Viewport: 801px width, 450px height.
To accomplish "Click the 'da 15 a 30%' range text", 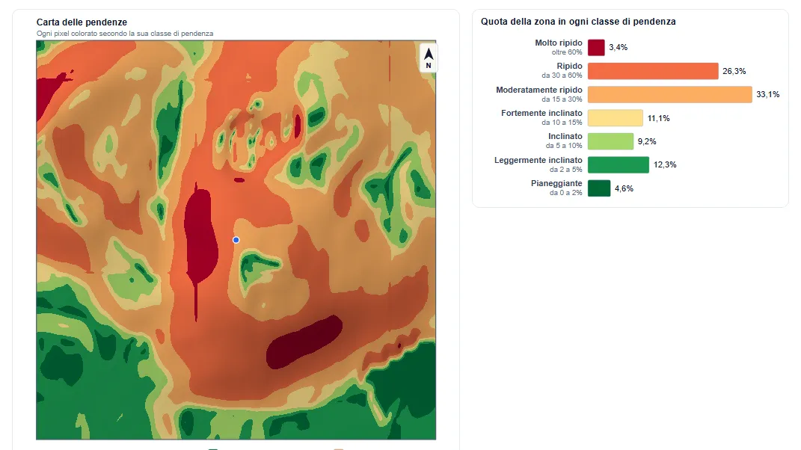I will point(562,99).
